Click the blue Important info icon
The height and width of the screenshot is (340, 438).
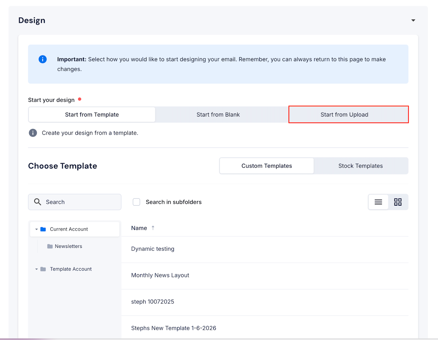tap(43, 59)
